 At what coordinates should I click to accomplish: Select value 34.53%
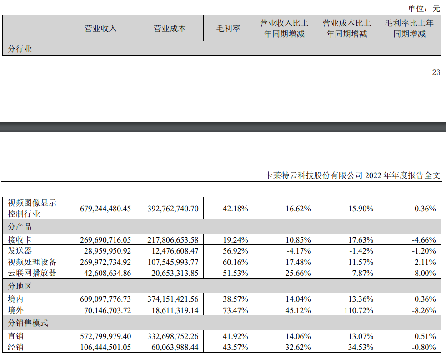click(x=361, y=347)
